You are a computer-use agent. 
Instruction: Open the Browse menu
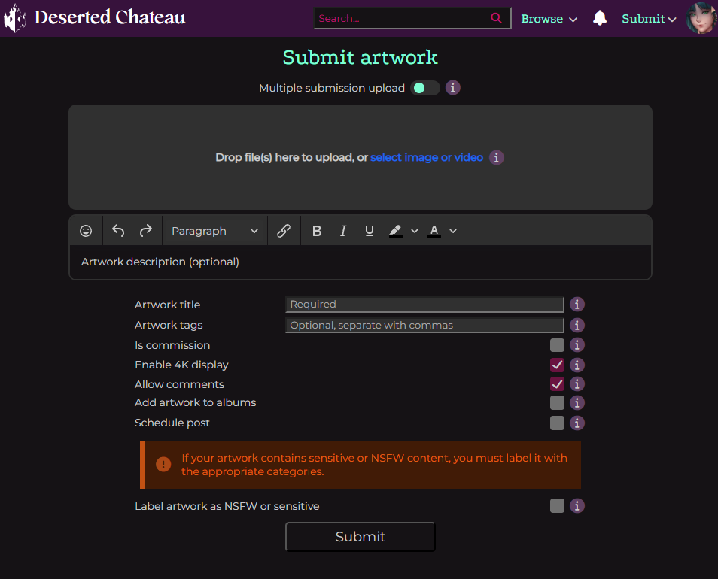coord(549,19)
